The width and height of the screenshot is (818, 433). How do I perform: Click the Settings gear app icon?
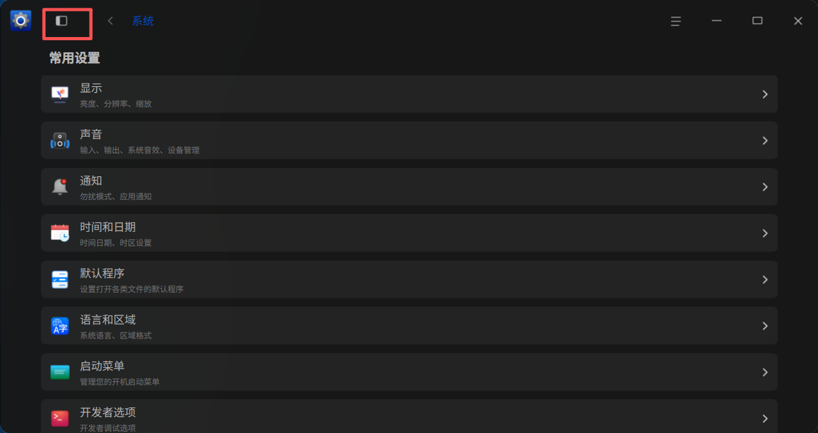click(x=20, y=20)
